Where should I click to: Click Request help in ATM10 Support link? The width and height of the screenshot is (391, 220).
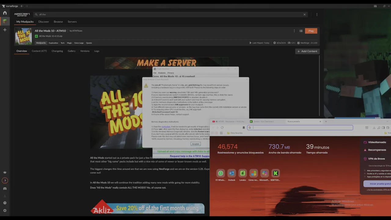(190, 156)
